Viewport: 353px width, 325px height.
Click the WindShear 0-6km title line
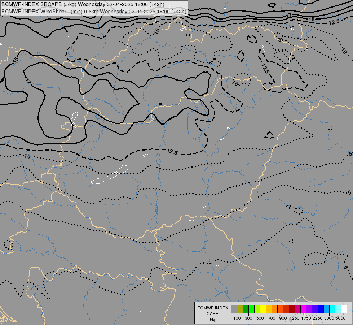(94, 12)
